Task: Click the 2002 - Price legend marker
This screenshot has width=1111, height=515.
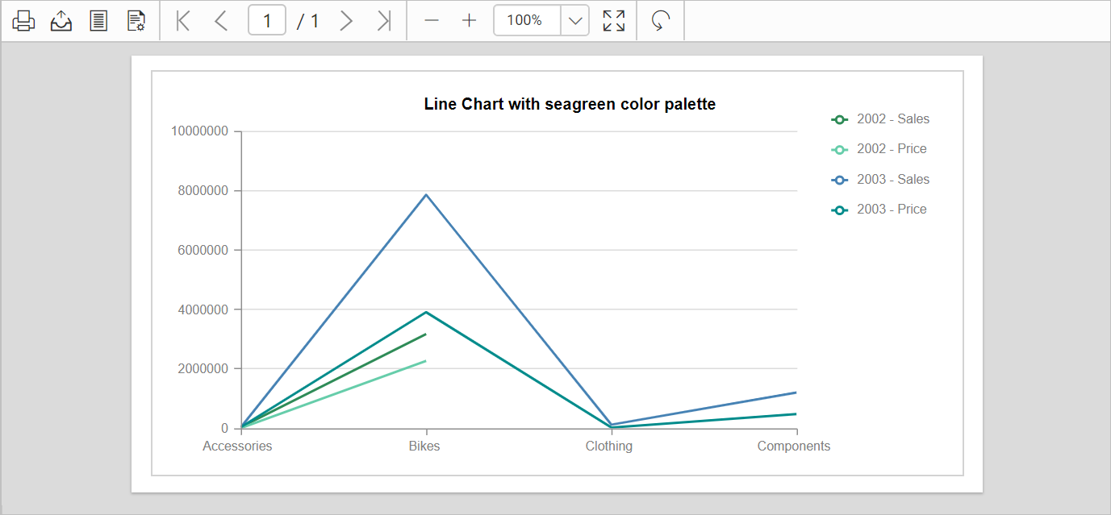Action: tap(839, 149)
